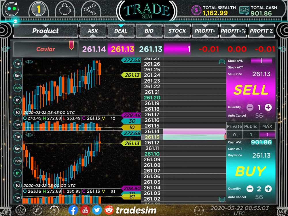This screenshot has width=288, height=216.
Task: Select 1d timeframe on the upper chart
Action: click(18, 112)
